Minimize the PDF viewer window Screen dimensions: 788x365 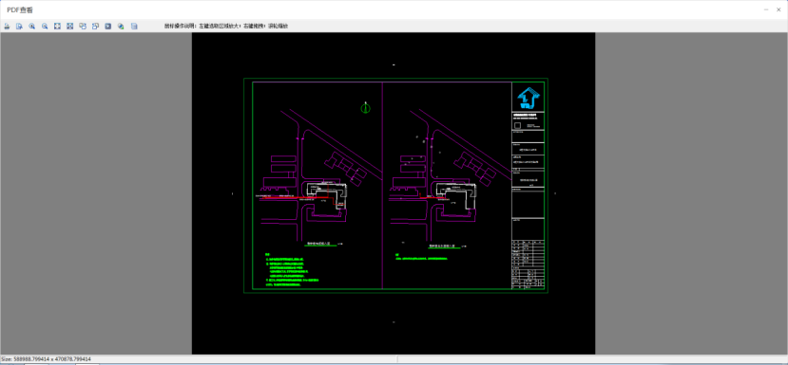(x=765, y=9)
